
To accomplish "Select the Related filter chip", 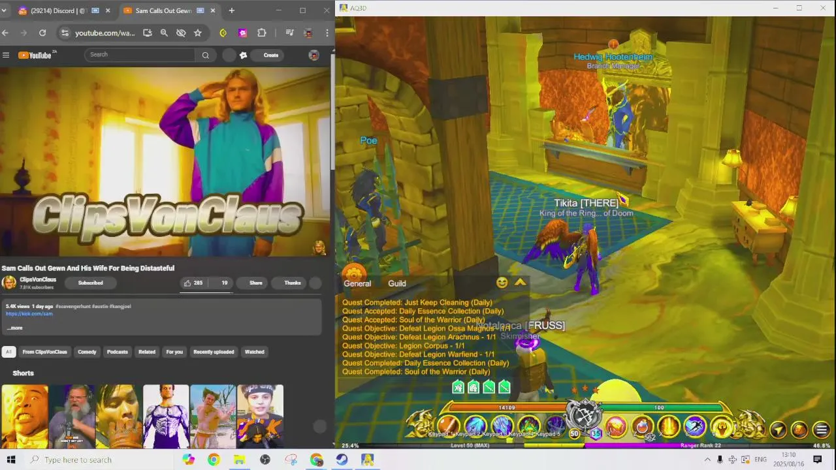I will (147, 352).
